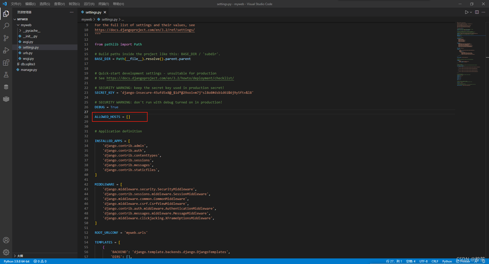Open the stacked layers icon in activity bar
The width and height of the screenshot is (489, 264).
(6, 99)
